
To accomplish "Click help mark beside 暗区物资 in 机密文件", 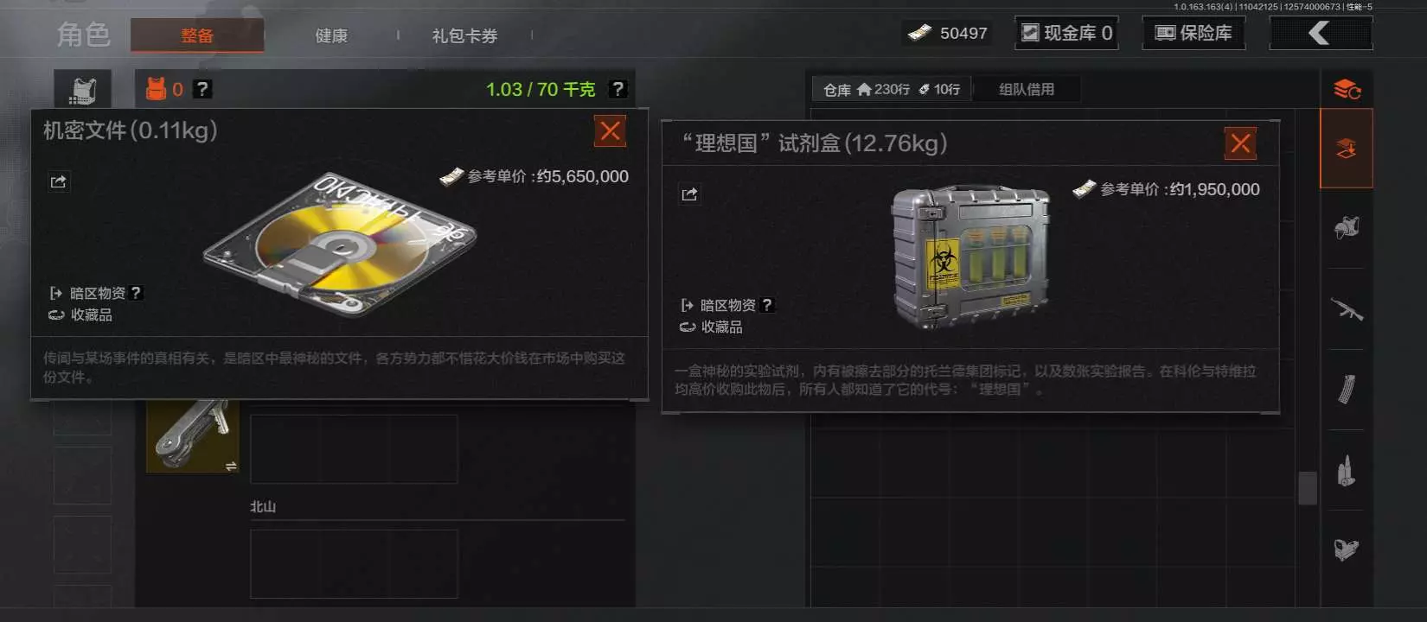I will (x=136, y=293).
